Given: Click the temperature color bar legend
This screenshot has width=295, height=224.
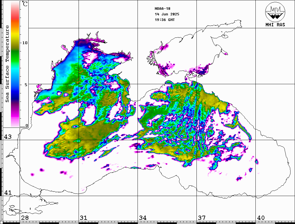Looking at the screenshot, I should coord(15,64).
